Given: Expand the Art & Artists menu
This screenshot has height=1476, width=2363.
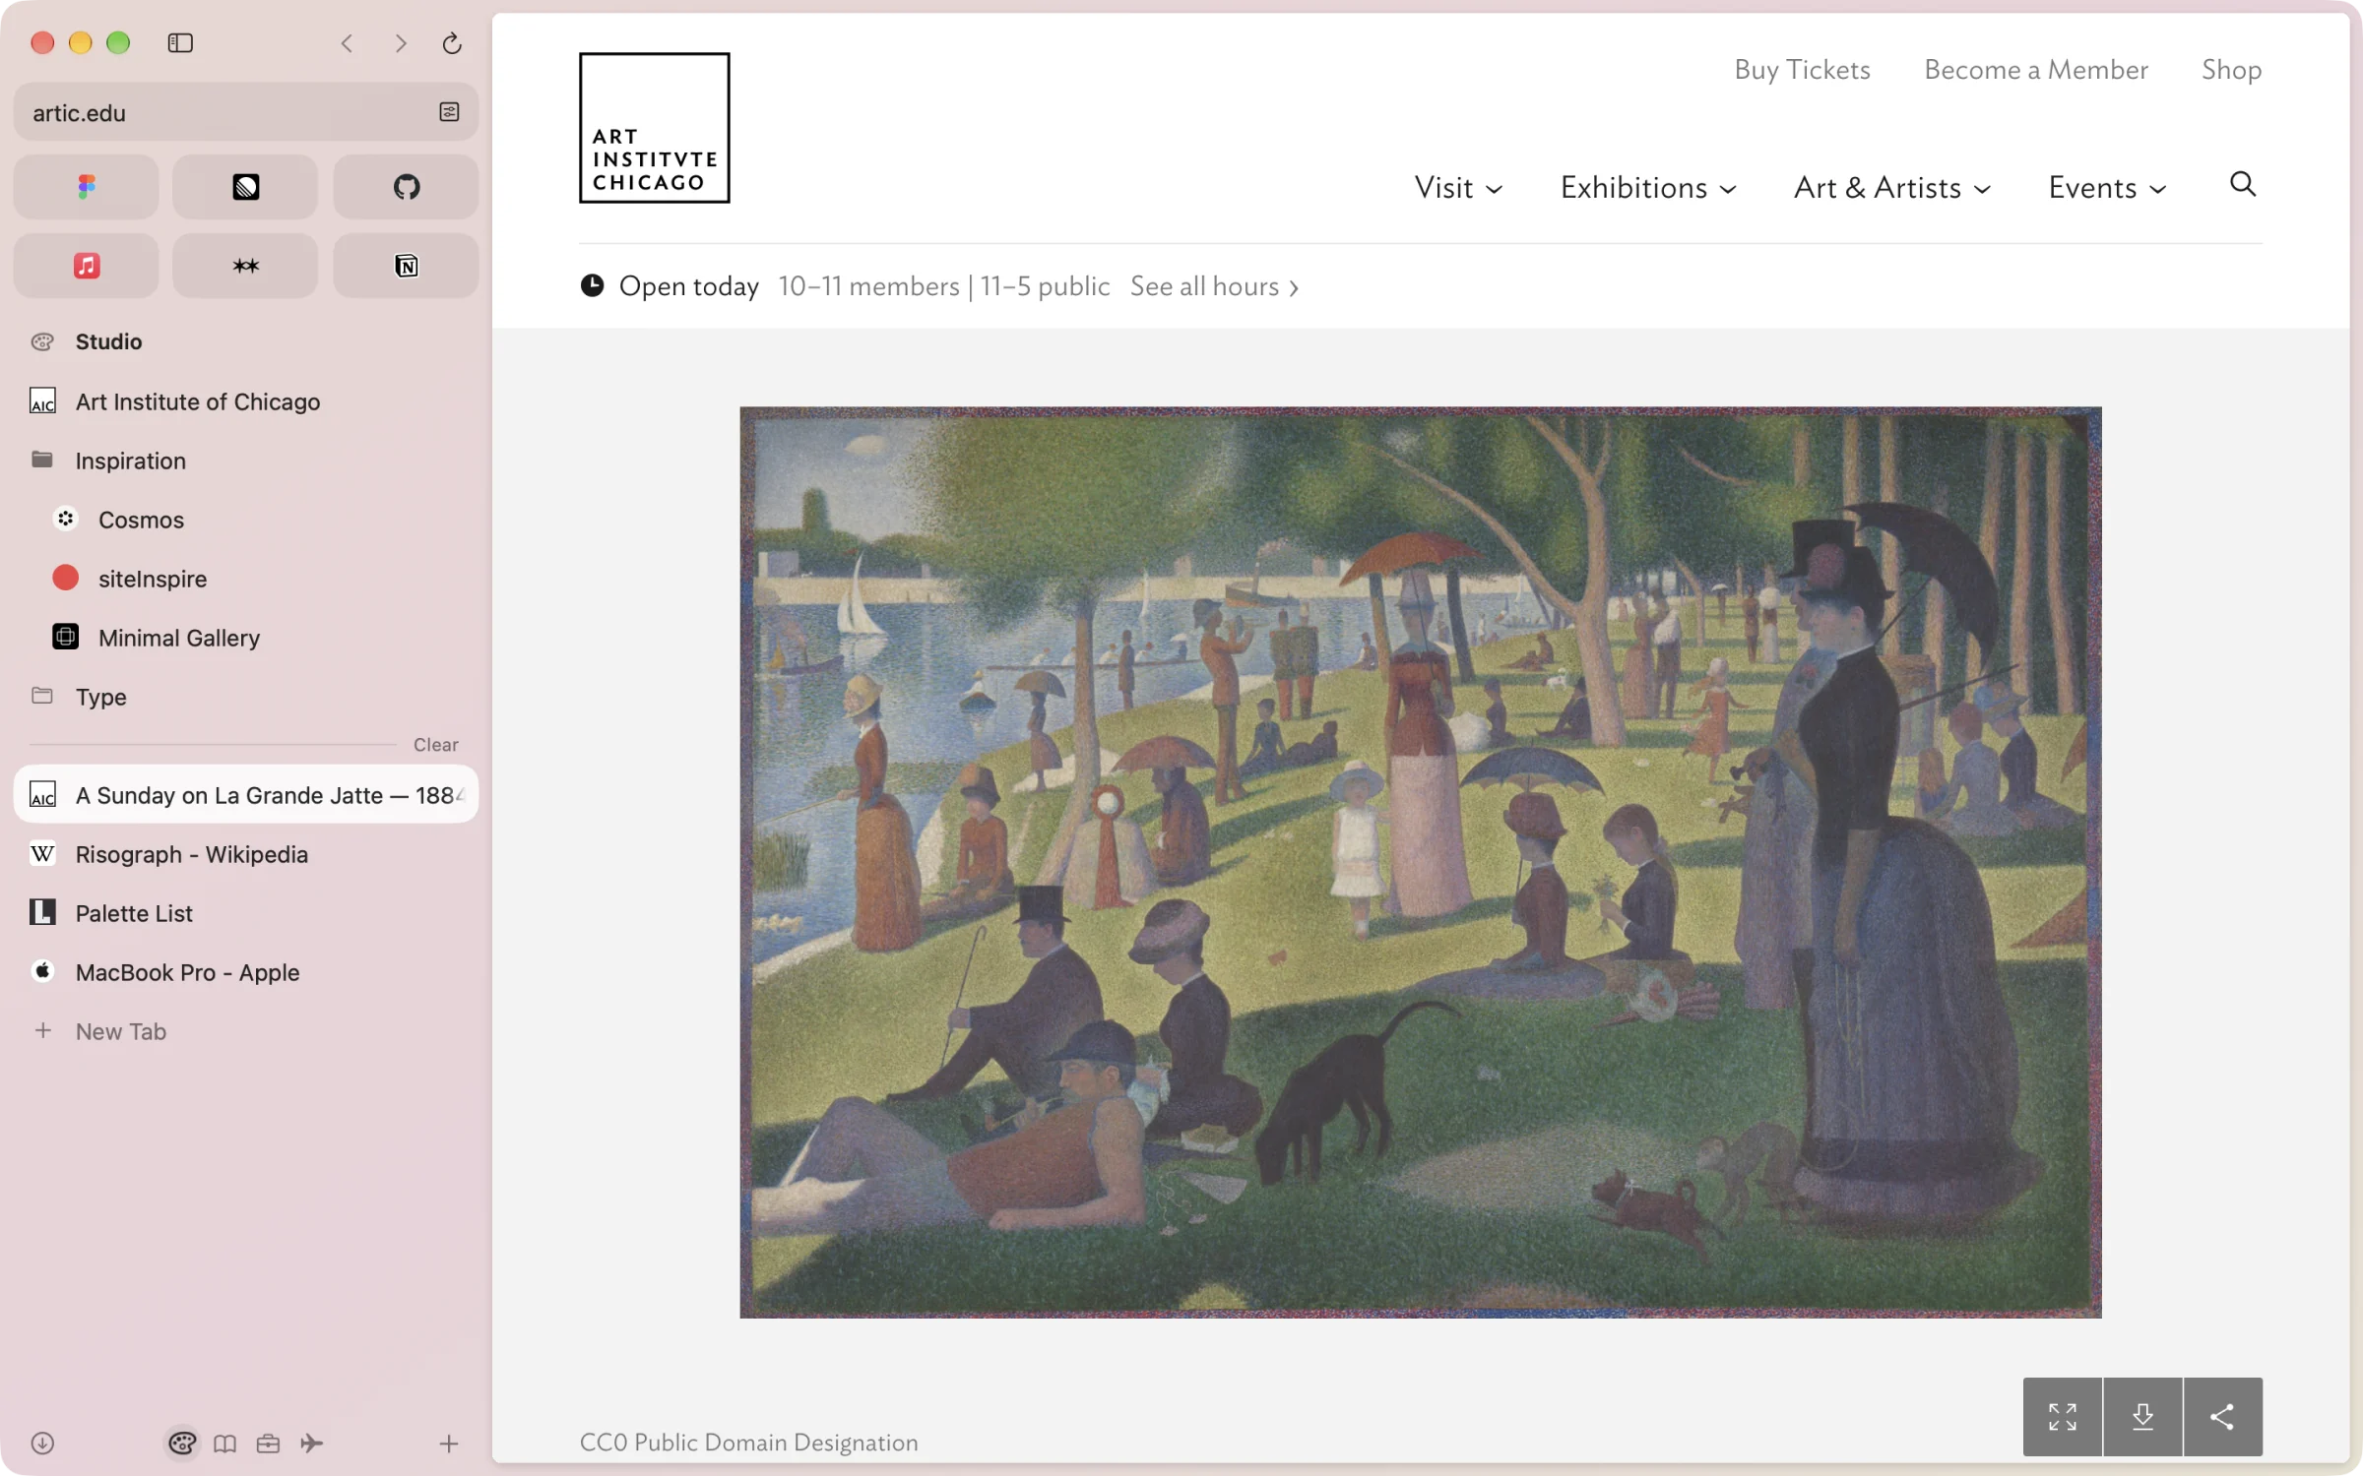Looking at the screenshot, I should [1892, 187].
